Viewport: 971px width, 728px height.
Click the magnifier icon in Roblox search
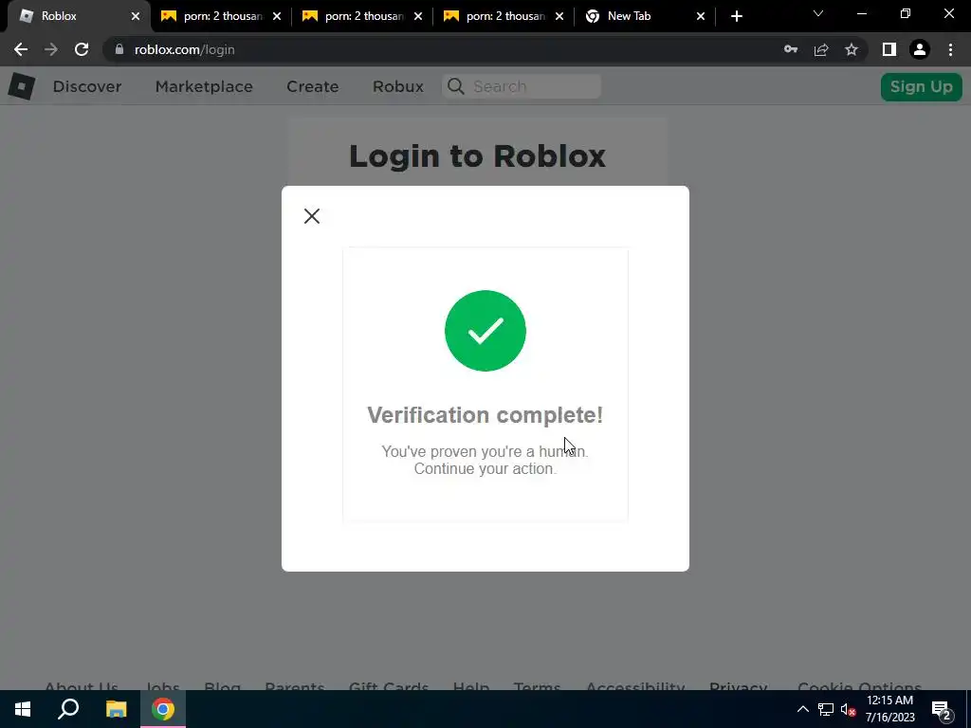(456, 86)
